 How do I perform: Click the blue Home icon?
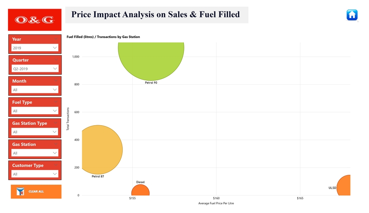tap(352, 15)
